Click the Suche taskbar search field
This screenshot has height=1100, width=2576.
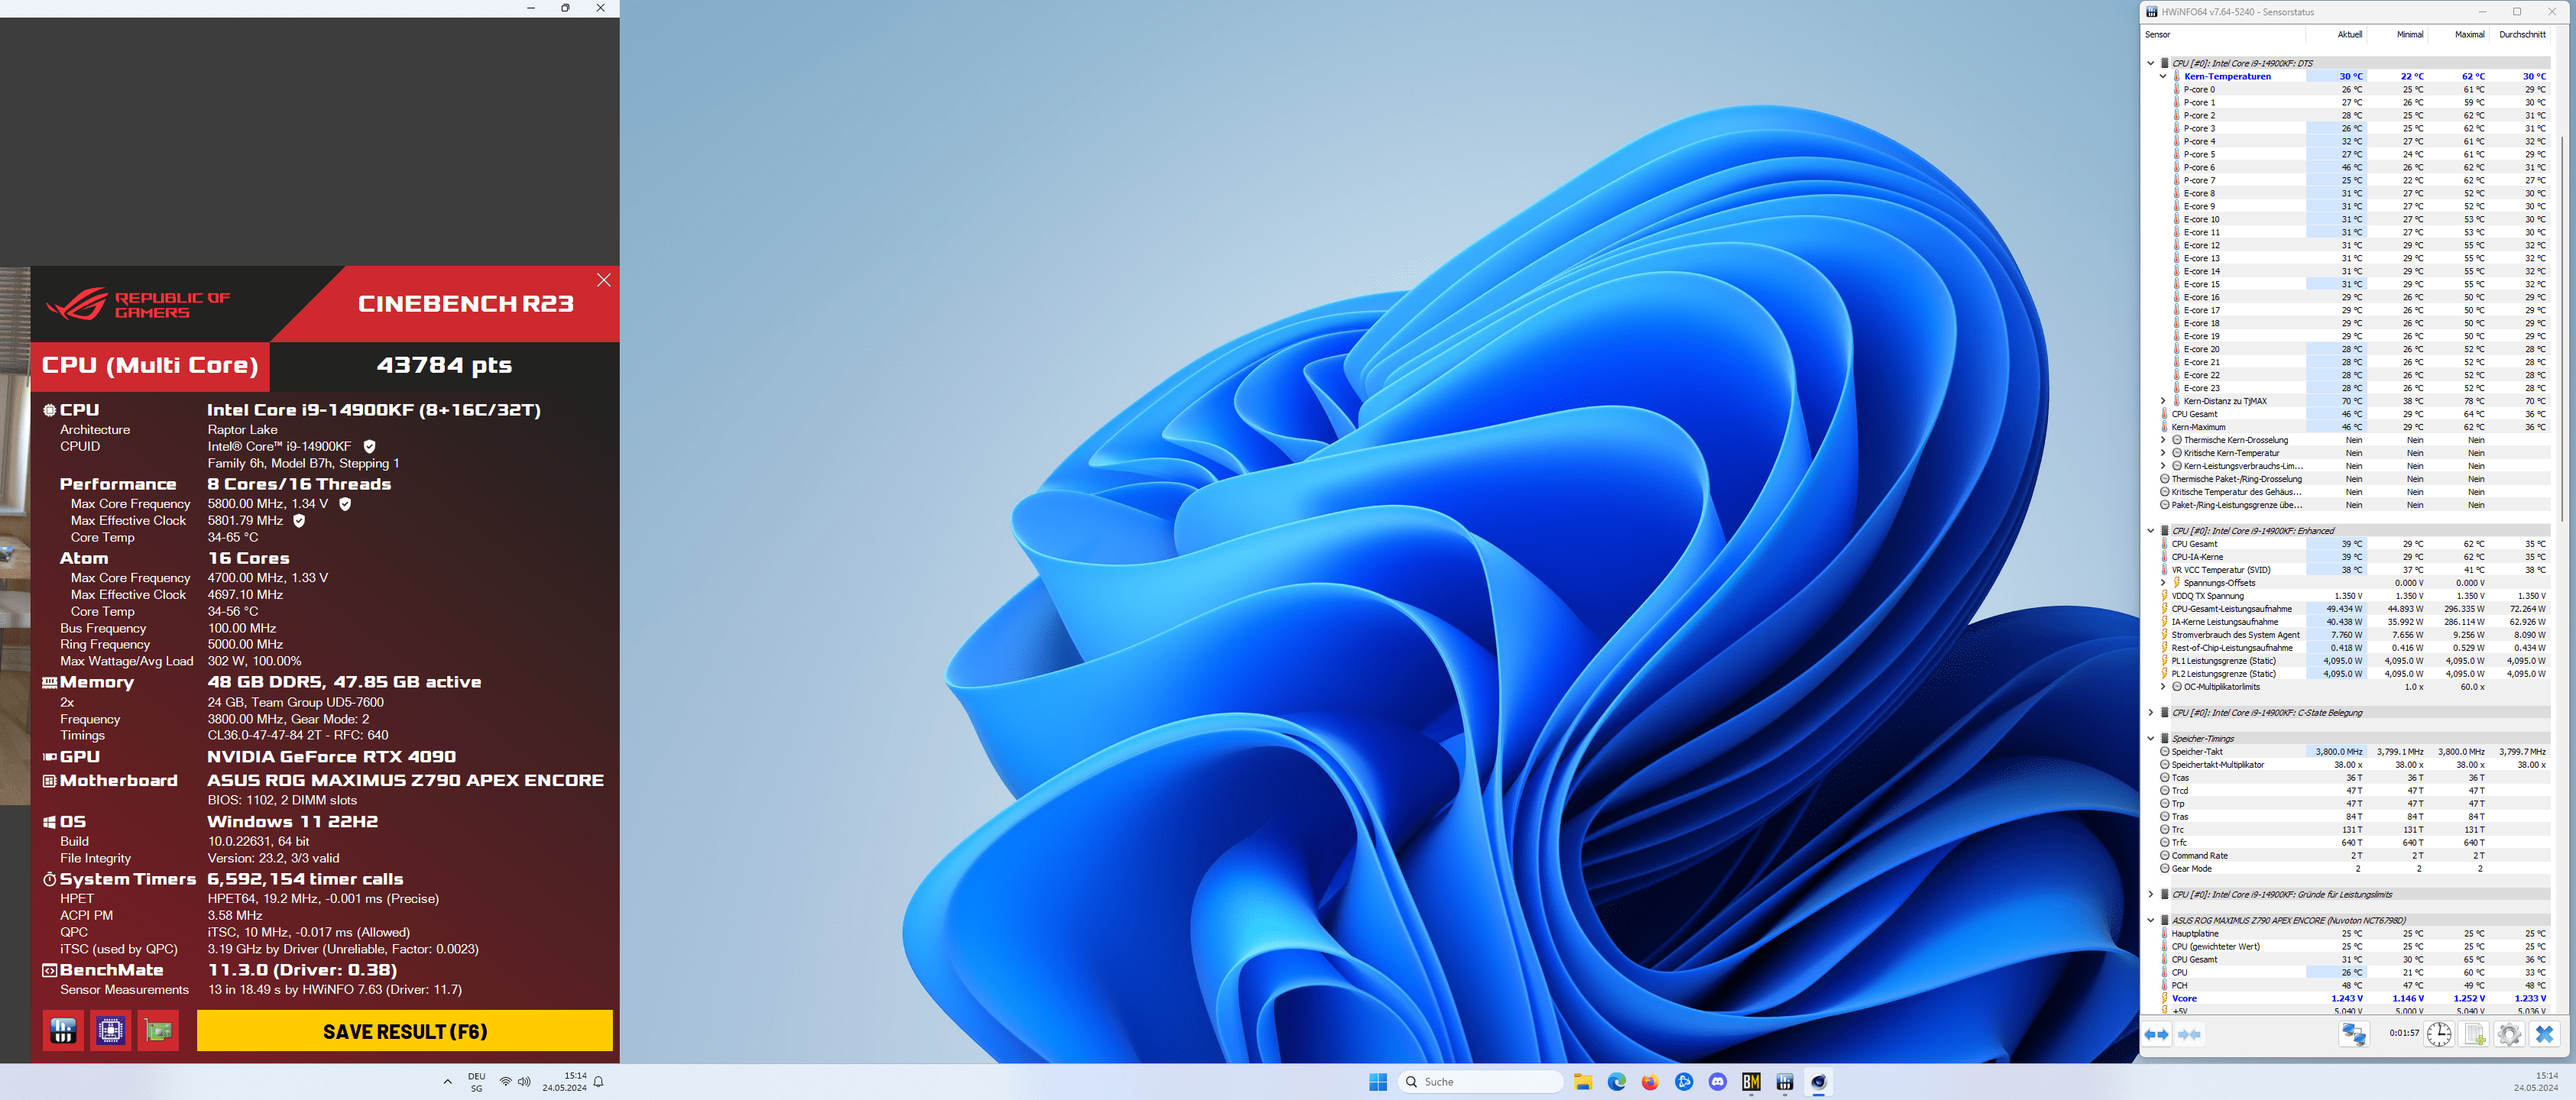[1480, 1082]
